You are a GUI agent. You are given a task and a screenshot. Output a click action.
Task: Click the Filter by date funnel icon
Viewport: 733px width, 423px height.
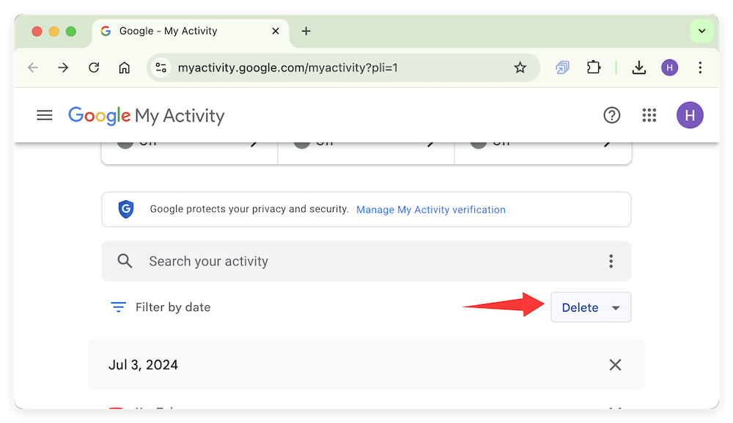click(118, 307)
